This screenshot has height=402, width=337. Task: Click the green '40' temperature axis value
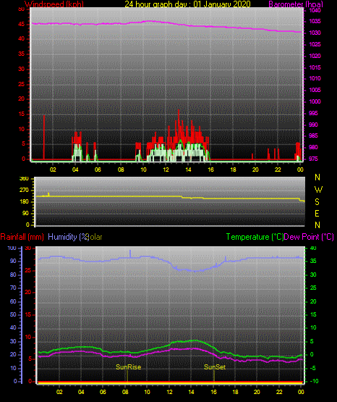[x=313, y=248]
